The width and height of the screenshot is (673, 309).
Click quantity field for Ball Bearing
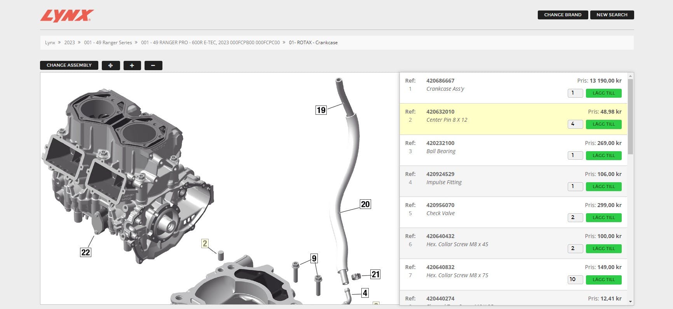(x=575, y=155)
